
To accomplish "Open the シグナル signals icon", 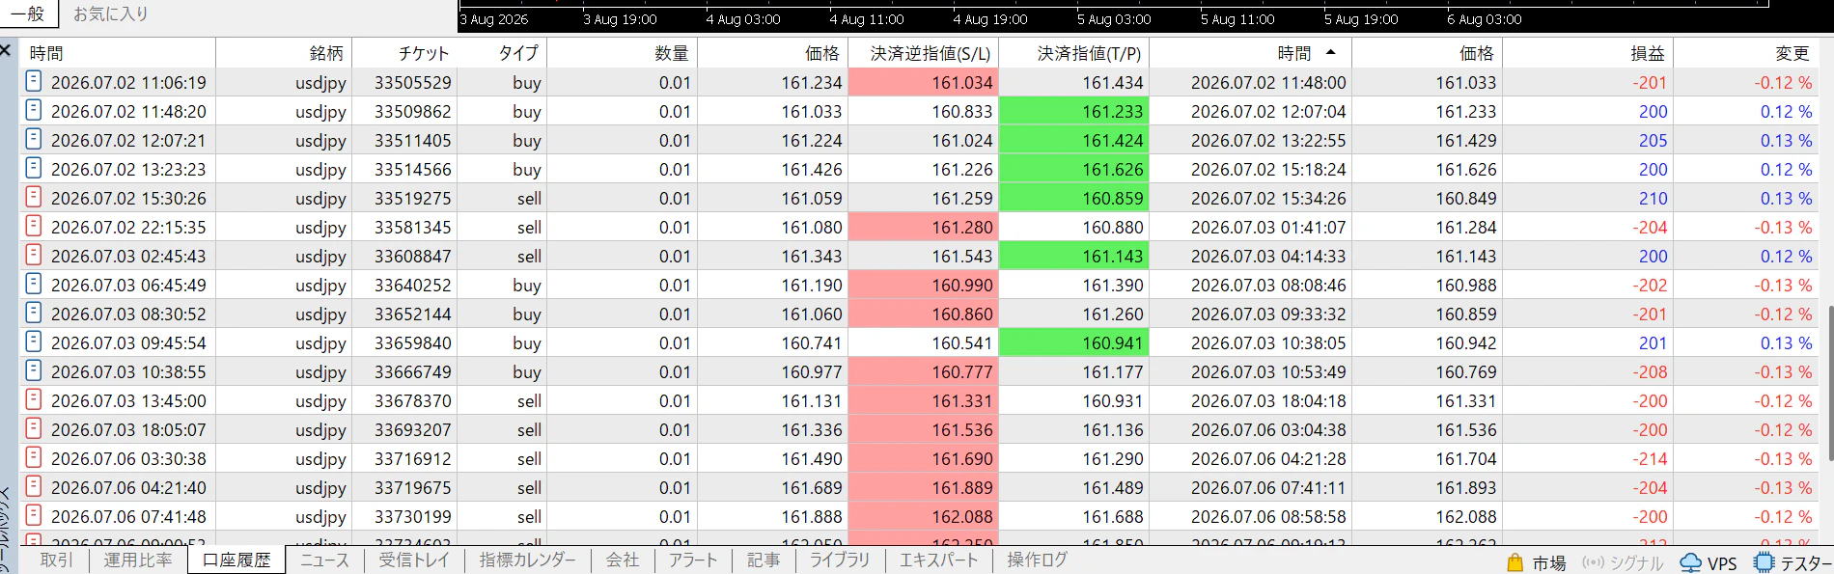I will click(x=1593, y=562).
